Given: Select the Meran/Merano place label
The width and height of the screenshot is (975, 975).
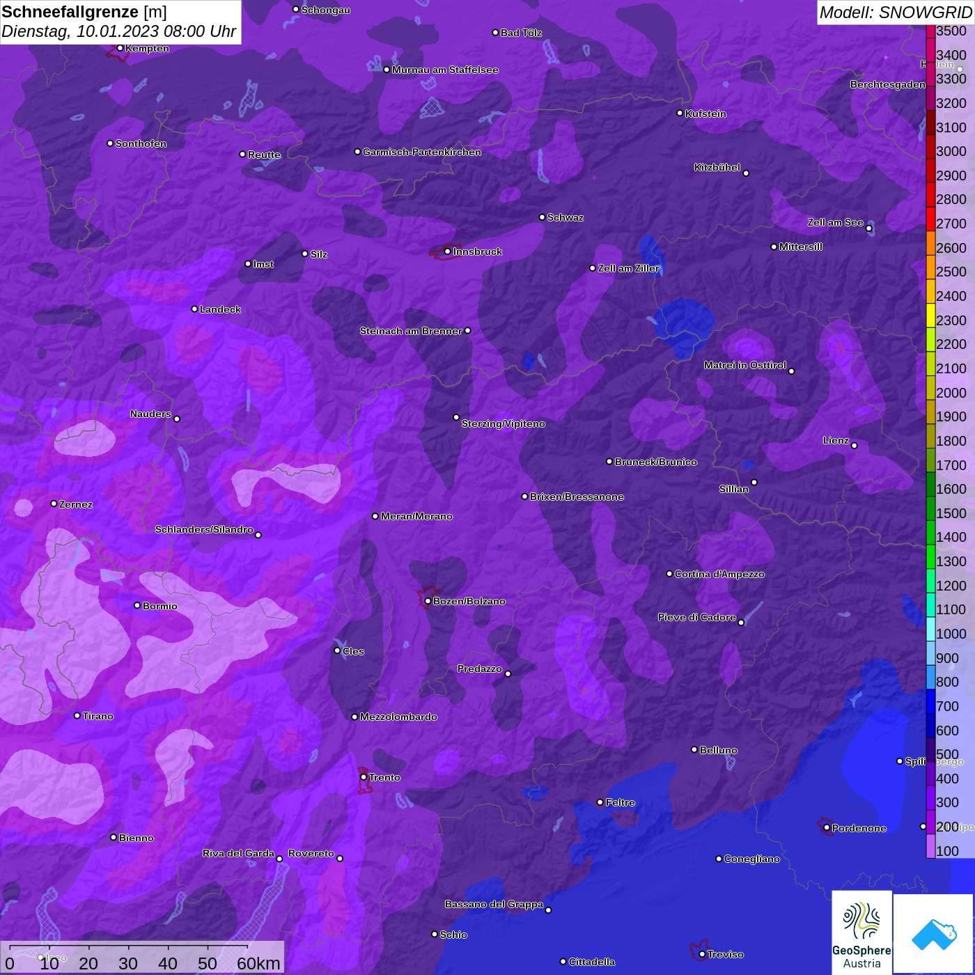Looking at the screenshot, I should 416,516.
